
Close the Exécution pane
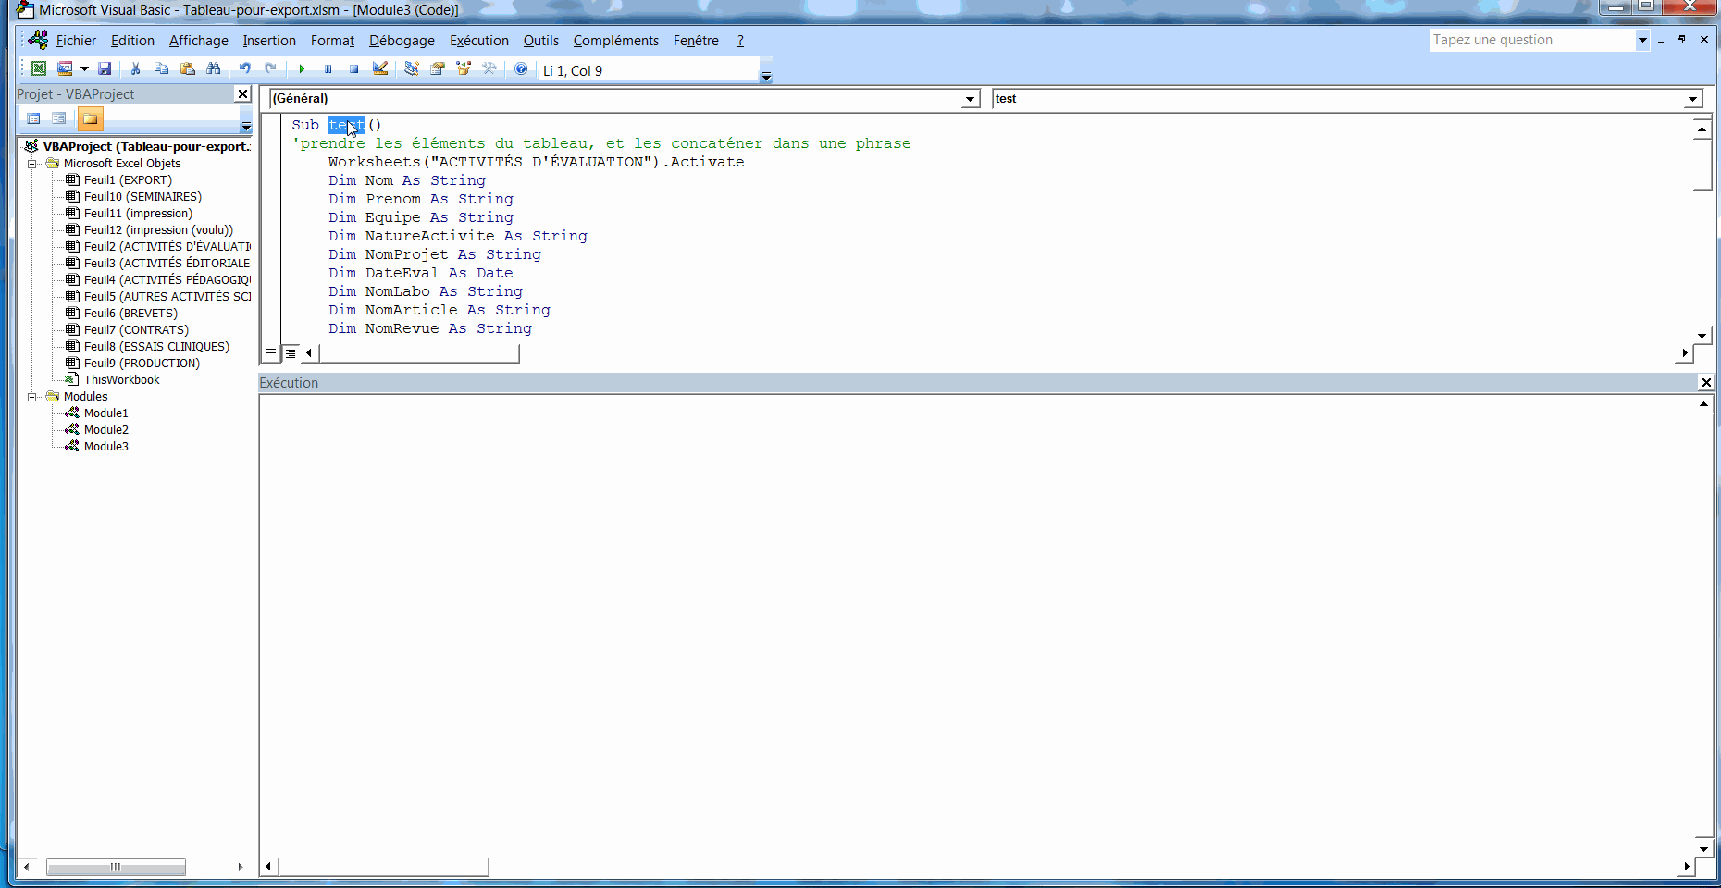pos(1706,383)
